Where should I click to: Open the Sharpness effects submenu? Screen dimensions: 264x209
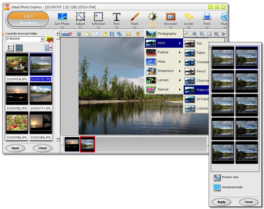pyautogui.click(x=164, y=71)
